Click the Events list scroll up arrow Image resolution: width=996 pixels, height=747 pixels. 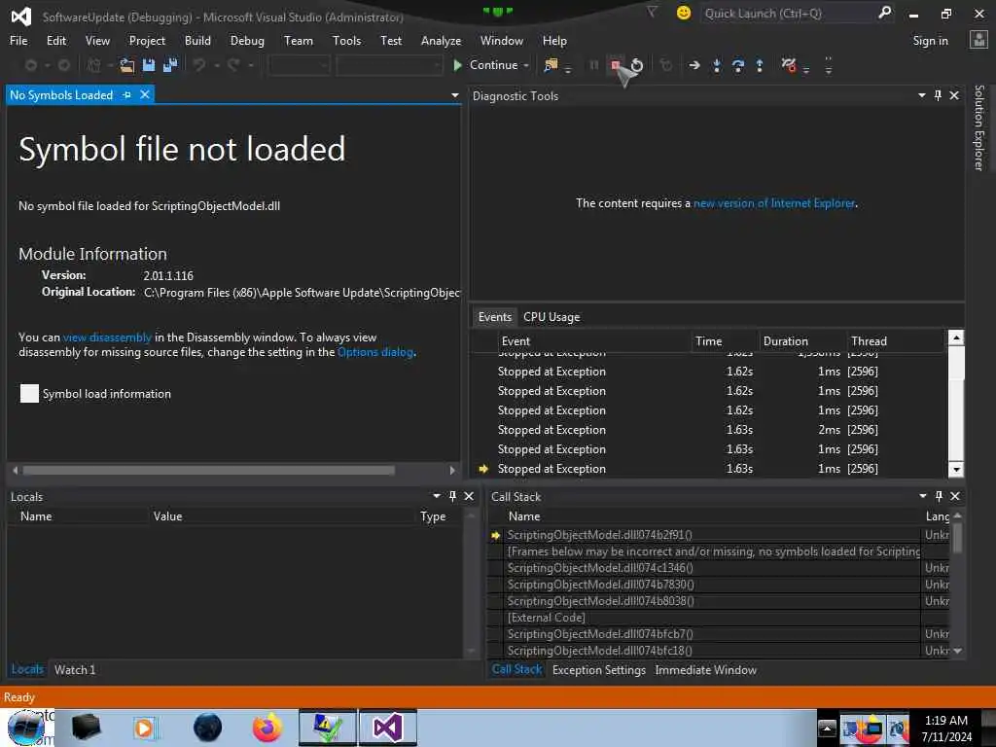(x=956, y=338)
